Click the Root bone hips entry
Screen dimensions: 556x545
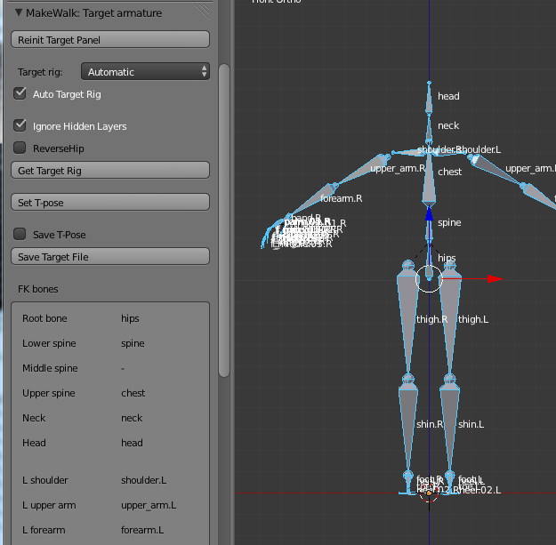pos(130,318)
